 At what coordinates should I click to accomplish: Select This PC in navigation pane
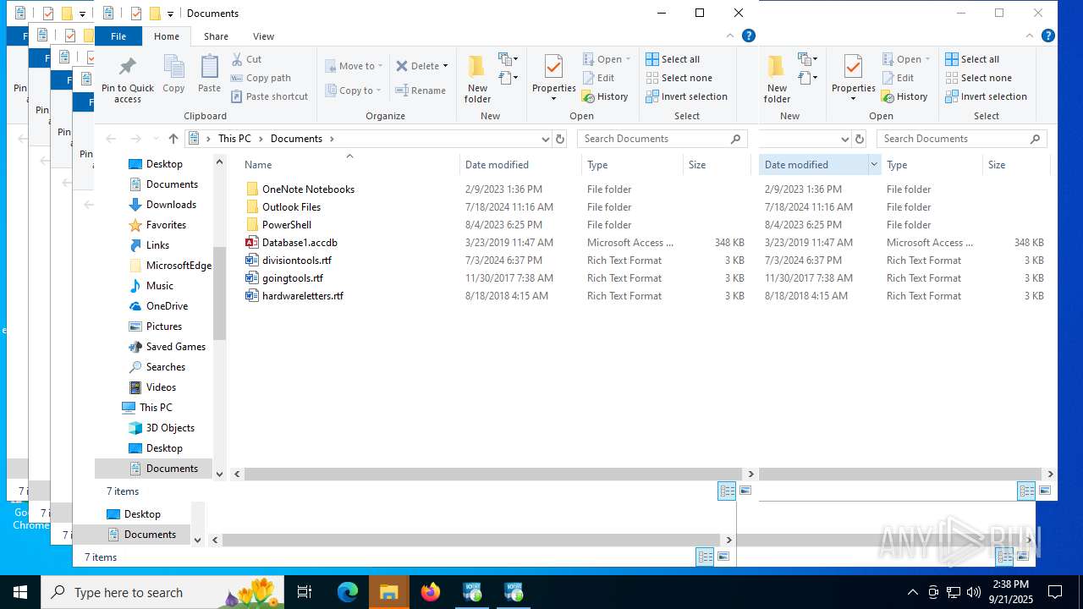[147, 408]
